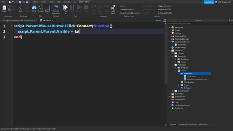Select the Workspace globe icon in Explorer
233x131 pixels.
[173, 27]
